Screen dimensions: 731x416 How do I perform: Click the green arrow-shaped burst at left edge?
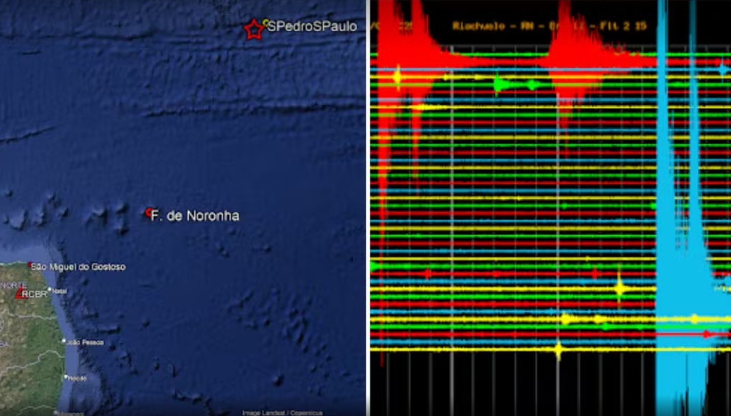tap(376, 266)
